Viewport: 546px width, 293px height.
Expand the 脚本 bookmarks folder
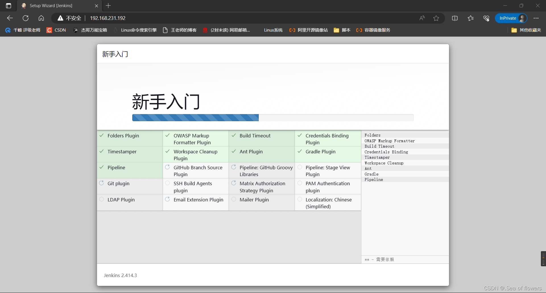tap(342, 30)
